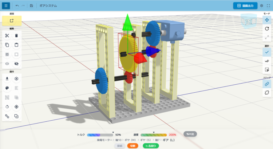Open the color palette tool
The image size is (273, 149).
(7, 88)
